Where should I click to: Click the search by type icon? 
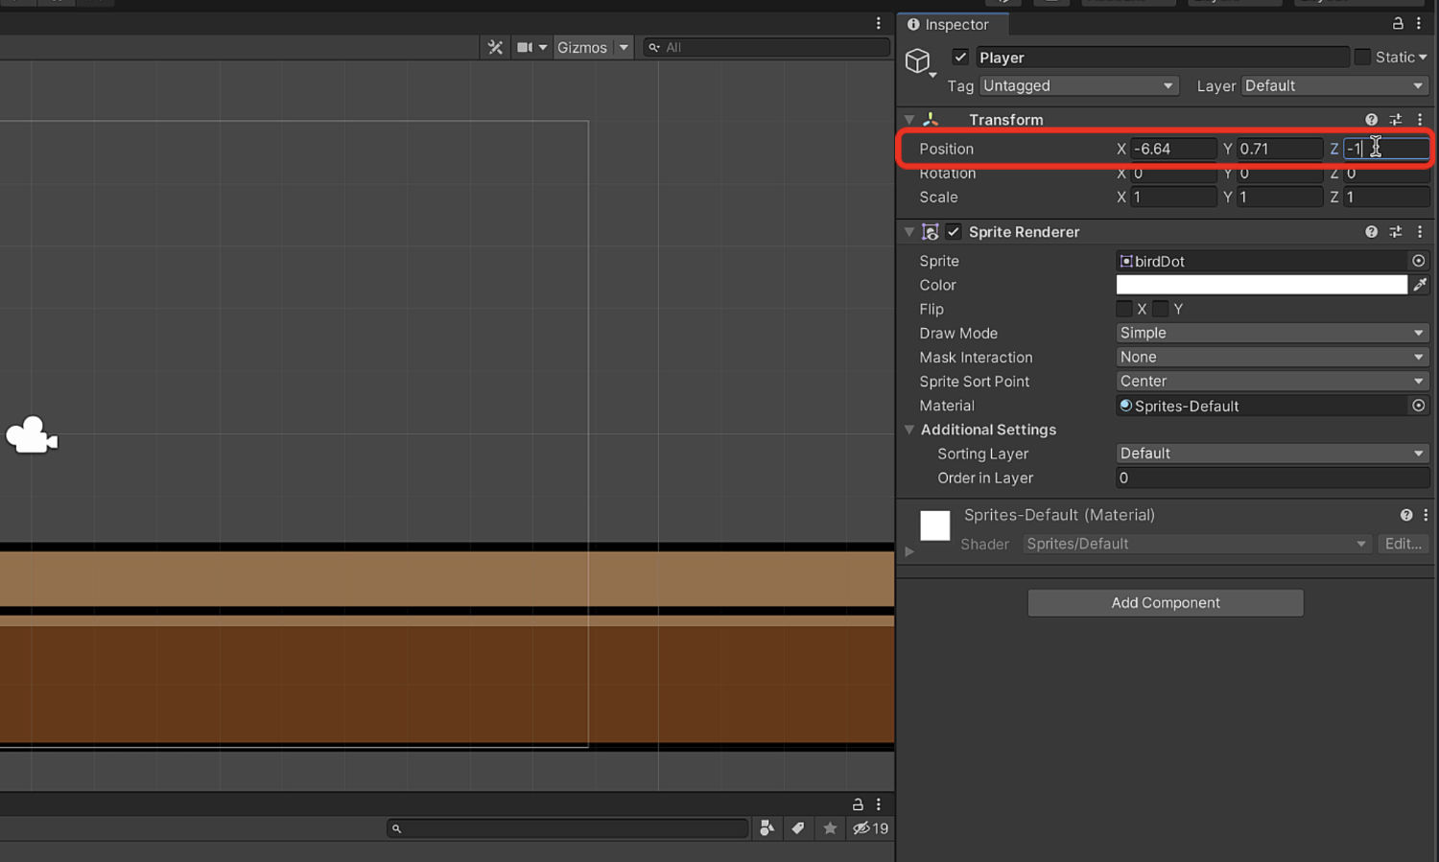point(767,828)
